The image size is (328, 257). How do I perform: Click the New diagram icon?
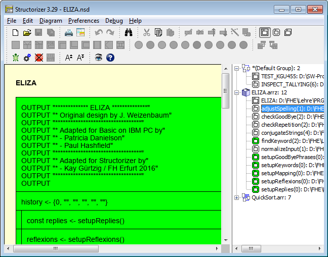tap(15, 32)
